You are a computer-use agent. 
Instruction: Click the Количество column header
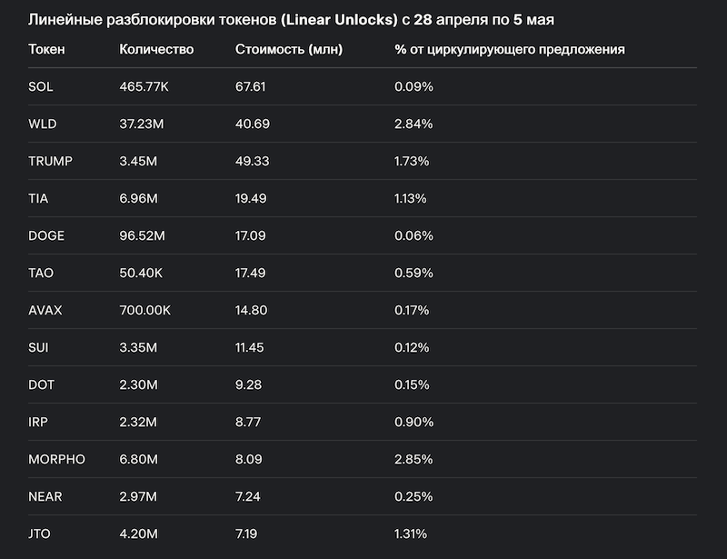156,49
